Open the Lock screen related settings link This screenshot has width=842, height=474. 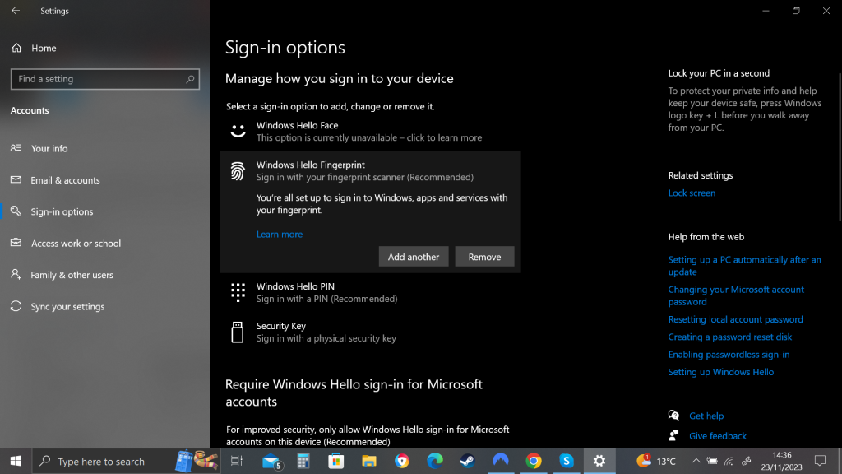tap(692, 193)
